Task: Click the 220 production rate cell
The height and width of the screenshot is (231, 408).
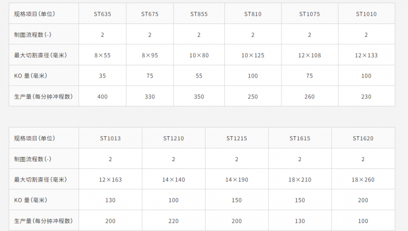Action: 173,221
